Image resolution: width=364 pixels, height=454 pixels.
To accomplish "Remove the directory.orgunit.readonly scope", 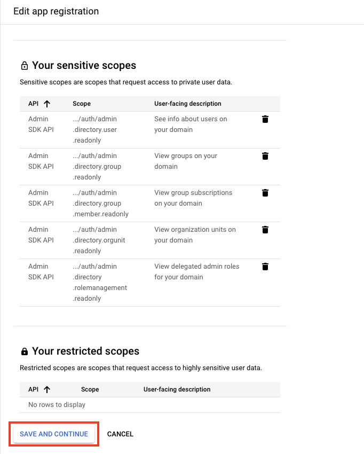I will point(265,230).
